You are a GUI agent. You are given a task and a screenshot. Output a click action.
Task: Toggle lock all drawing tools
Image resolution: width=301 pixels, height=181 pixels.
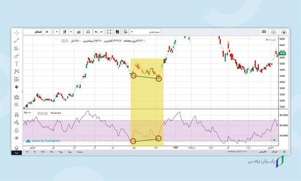(x=17, y=130)
